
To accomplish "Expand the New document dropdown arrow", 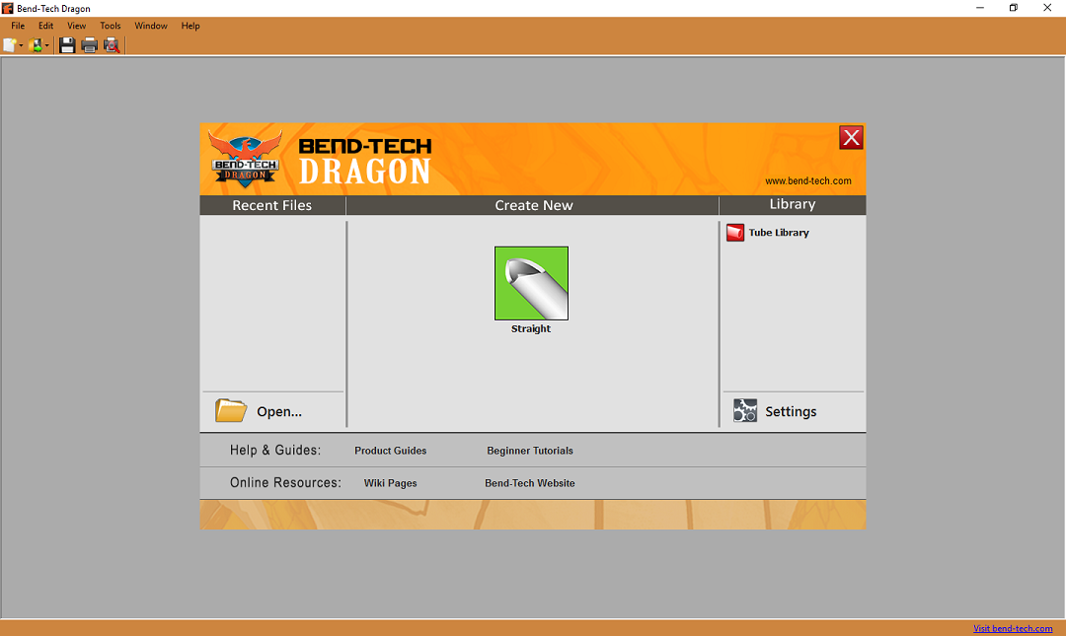I will click(21, 45).
